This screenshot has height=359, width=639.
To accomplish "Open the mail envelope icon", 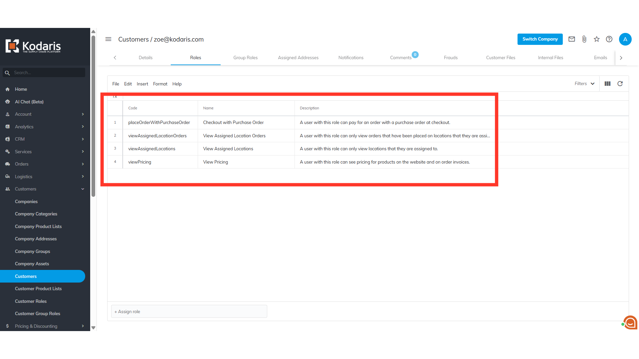I will click(x=571, y=39).
